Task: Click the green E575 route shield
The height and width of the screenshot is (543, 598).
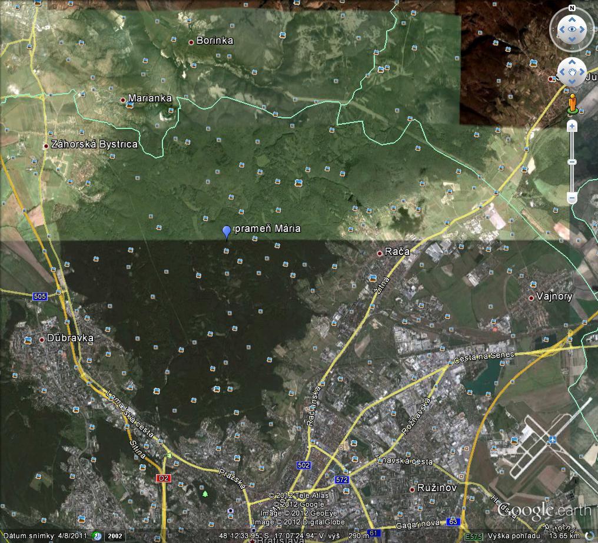Action: 474,537
